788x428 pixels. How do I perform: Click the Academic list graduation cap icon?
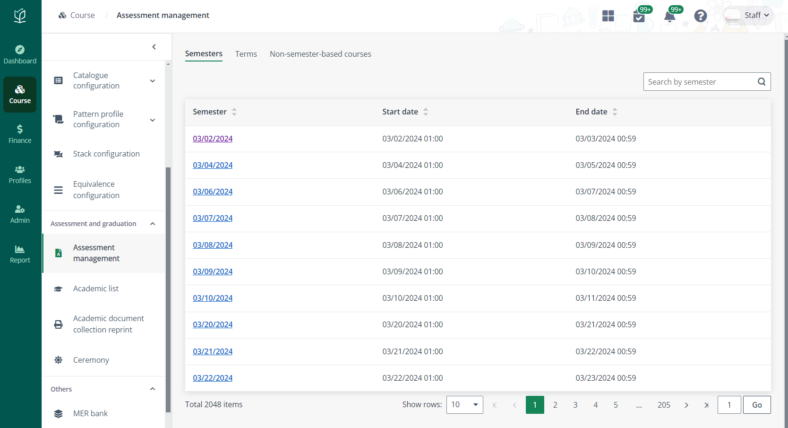58,289
